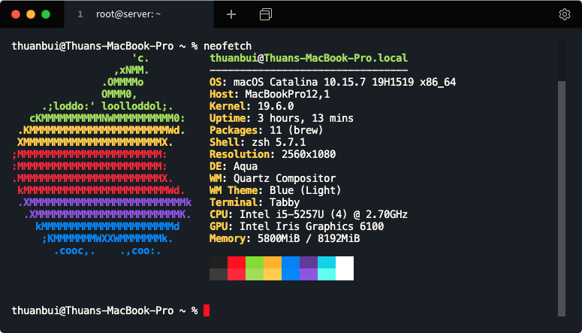The height and width of the screenshot is (333, 582).
Task: Open Tabby settings gear icon
Action: 565,14
